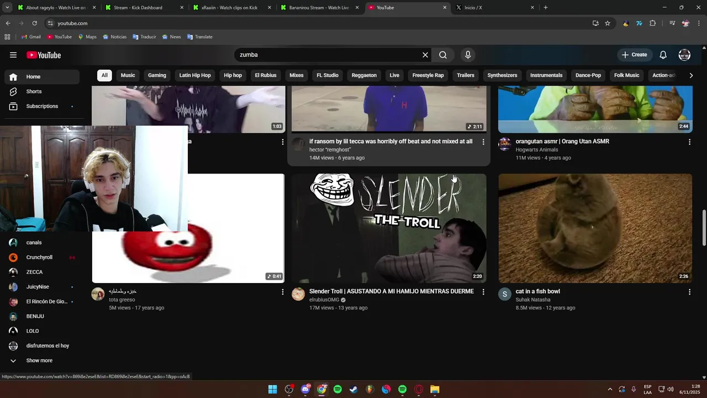The width and height of the screenshot is (707, 398).
Task: Click hector "remghost" channel name
Action: point(330,150)
